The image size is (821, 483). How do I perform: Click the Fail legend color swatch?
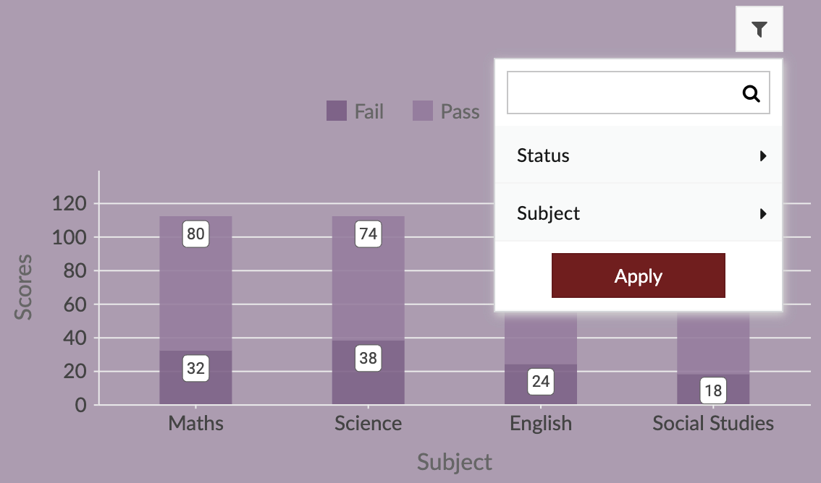tap(337, 111)
